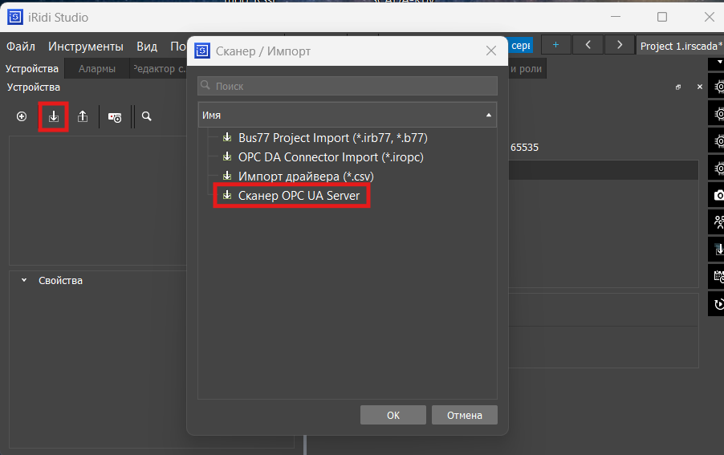
Task: Click the Поиск search field
Action: tap(348, 86)
